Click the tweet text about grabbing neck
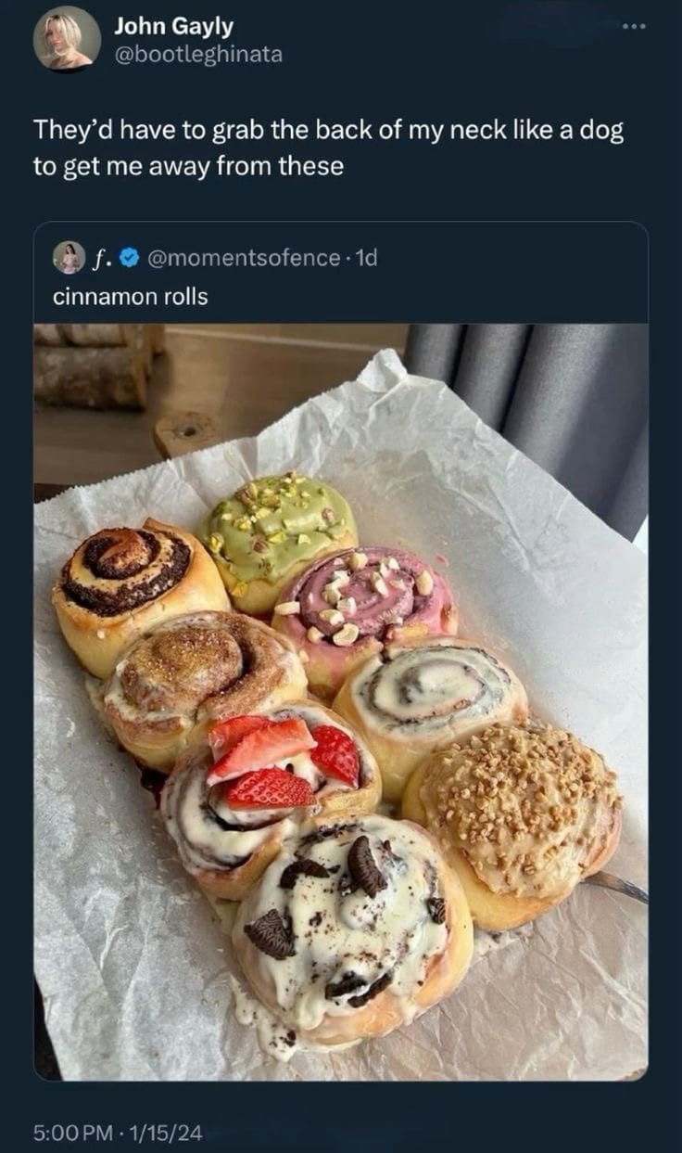This screenshot has width=682, height=1153. [x=328, y=147]
